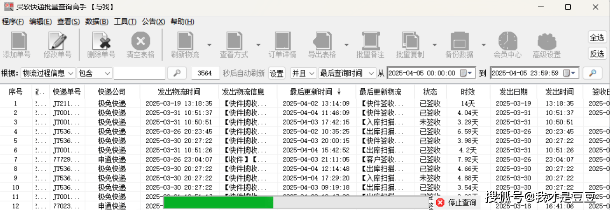Sort by 状态 column header

430,91
